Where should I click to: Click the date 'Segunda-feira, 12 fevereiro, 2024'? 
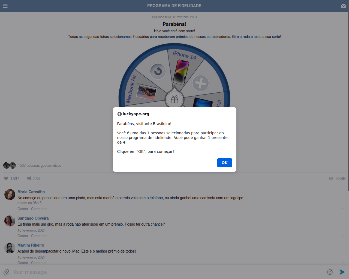pos(174,17)
